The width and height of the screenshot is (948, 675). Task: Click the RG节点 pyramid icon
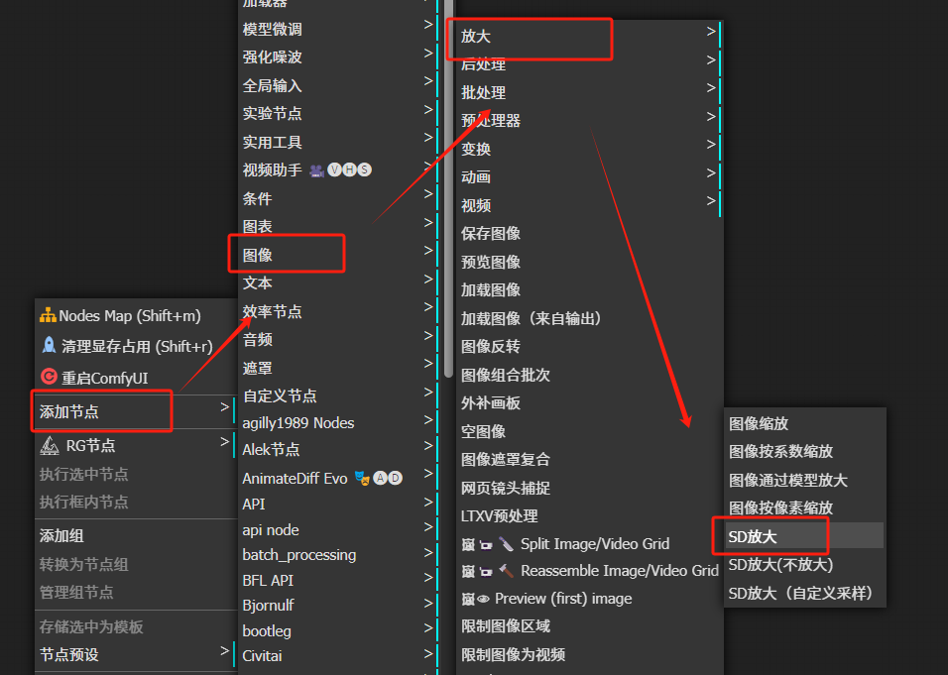pyautogui.click(x=49, y=446)
